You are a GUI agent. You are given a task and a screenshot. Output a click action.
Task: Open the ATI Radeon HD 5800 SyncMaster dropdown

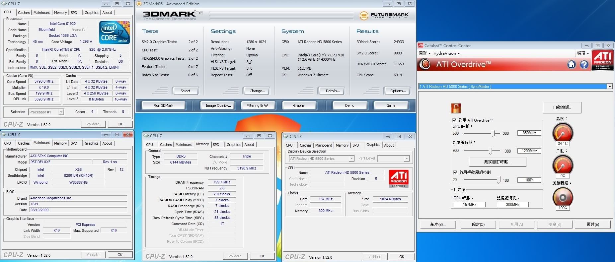point(609,87)
